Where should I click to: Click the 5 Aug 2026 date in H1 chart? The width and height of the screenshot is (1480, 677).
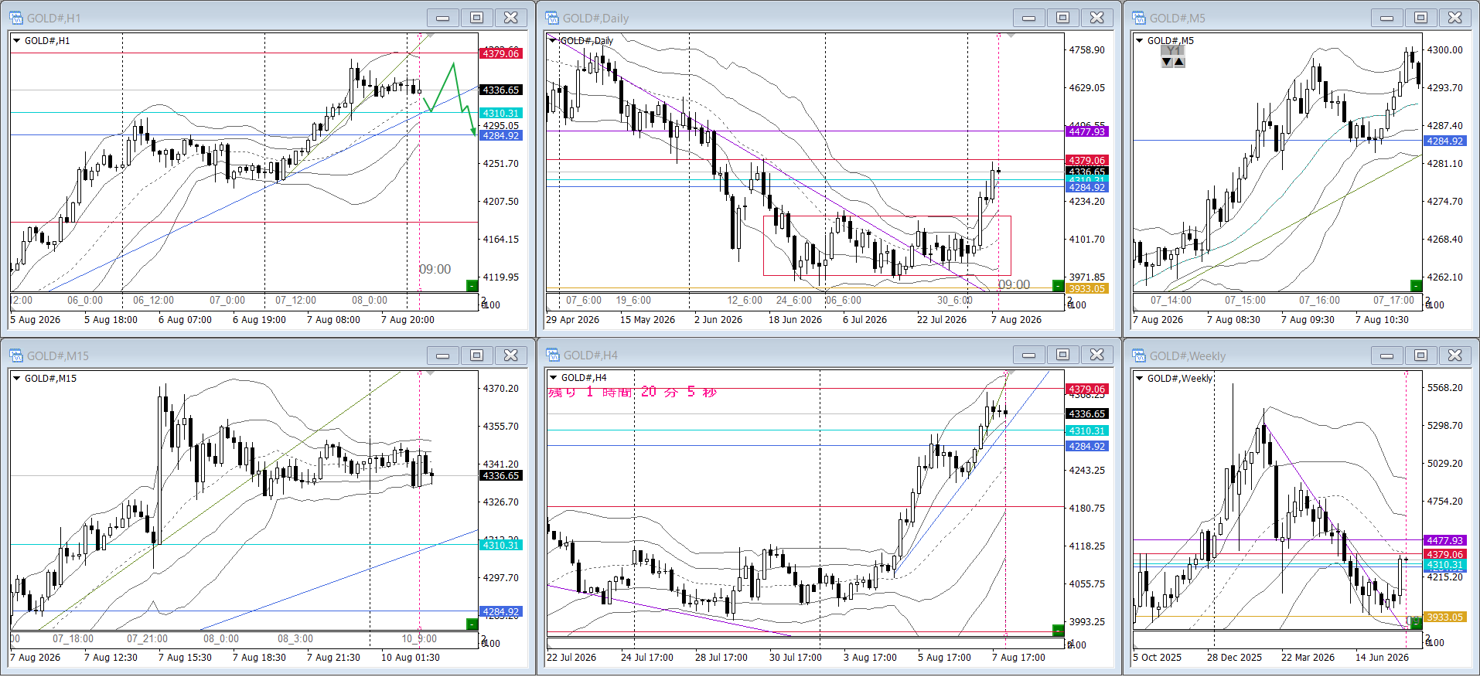(x=35, y=319)
